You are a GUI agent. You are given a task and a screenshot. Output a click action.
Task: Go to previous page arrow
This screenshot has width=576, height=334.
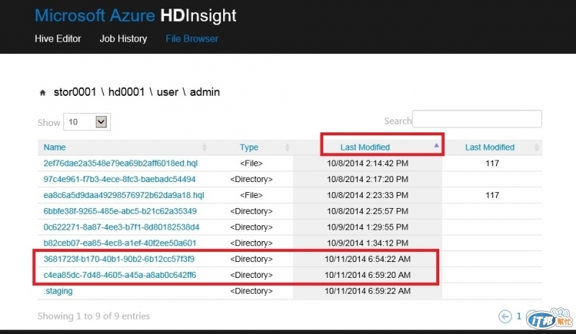click(505, 316)
